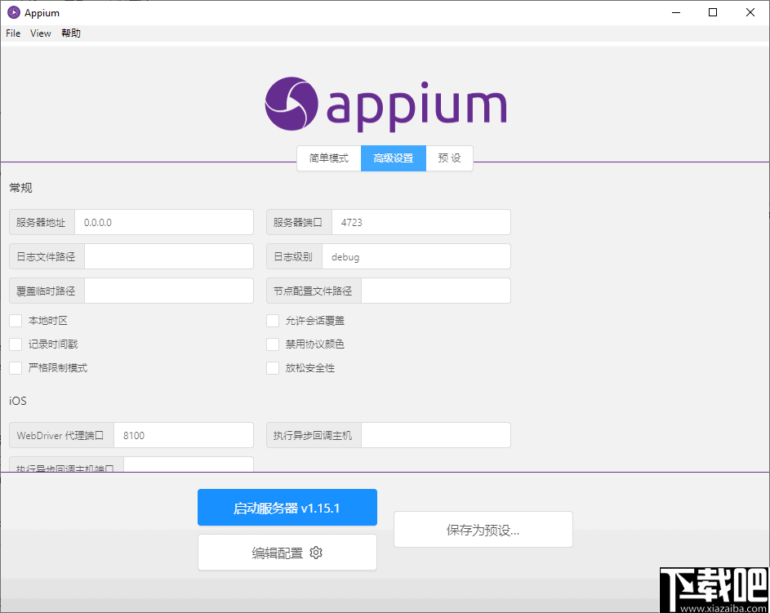Open the File menu
Screen dimensions: 770x613
[12, 33]
